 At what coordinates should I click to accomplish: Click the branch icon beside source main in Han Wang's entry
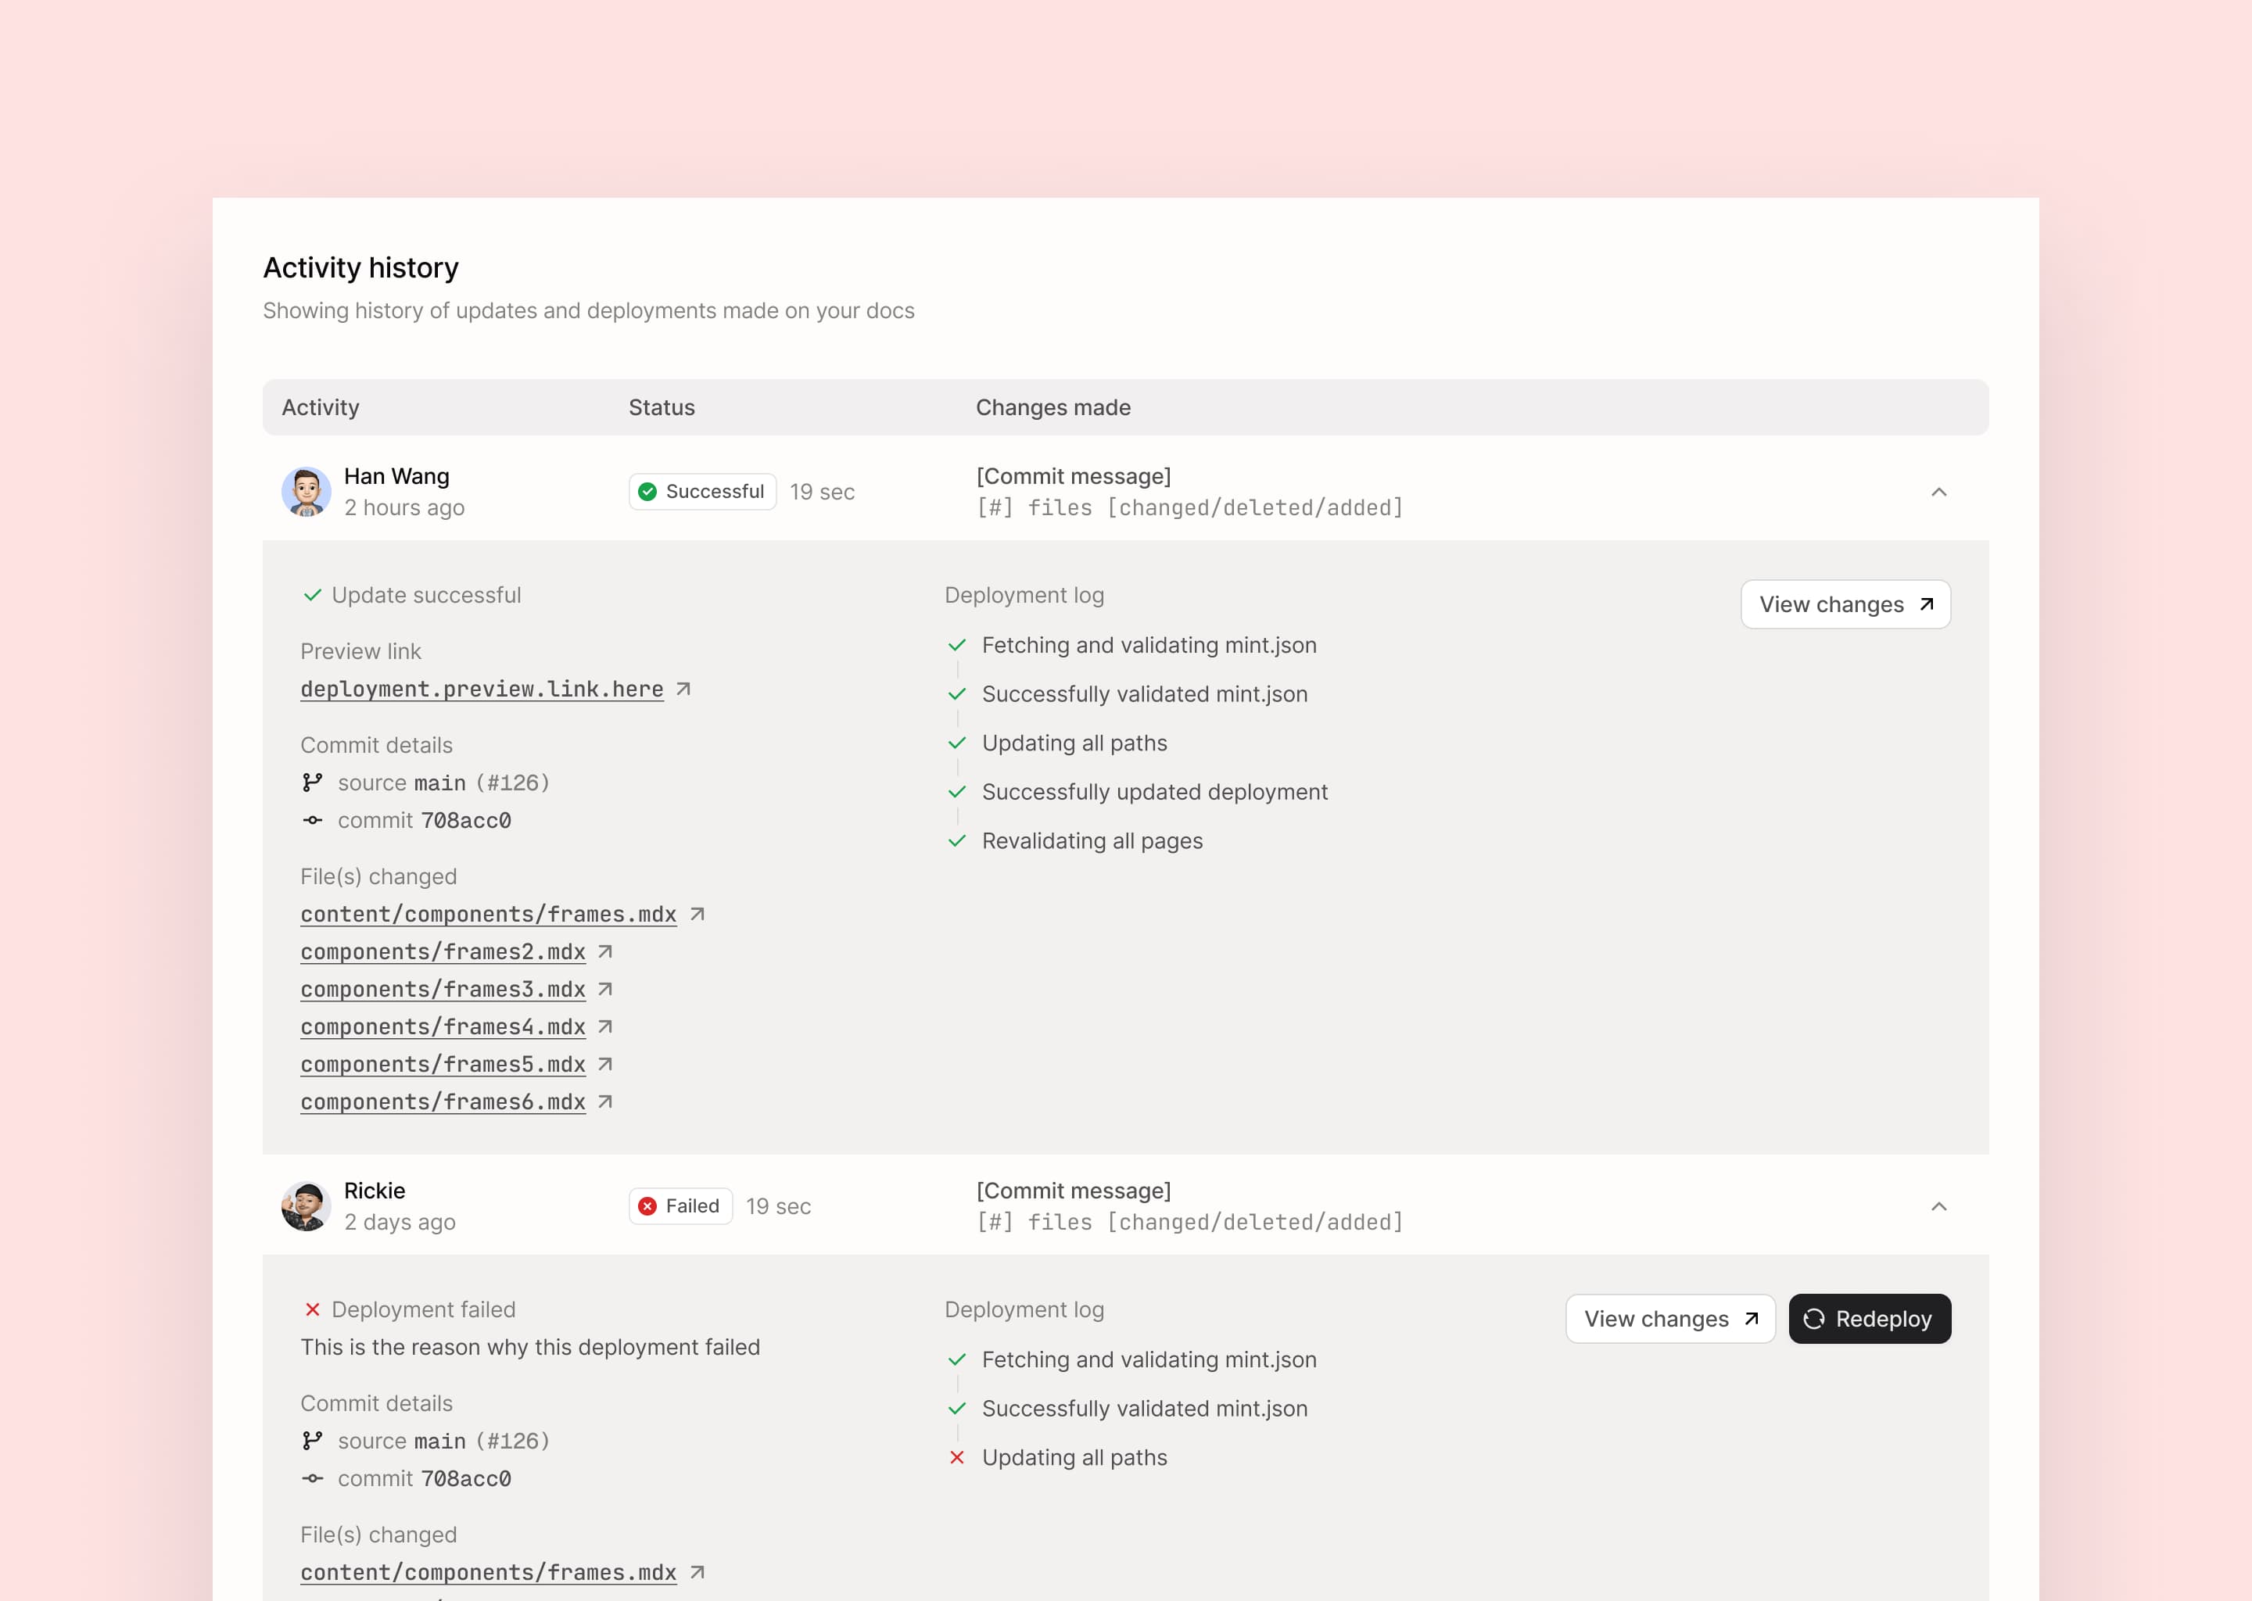click(x=313, y=783)
